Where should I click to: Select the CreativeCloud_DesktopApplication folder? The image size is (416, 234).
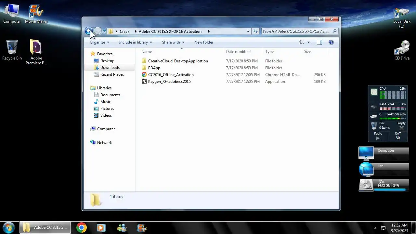(178, 61)
